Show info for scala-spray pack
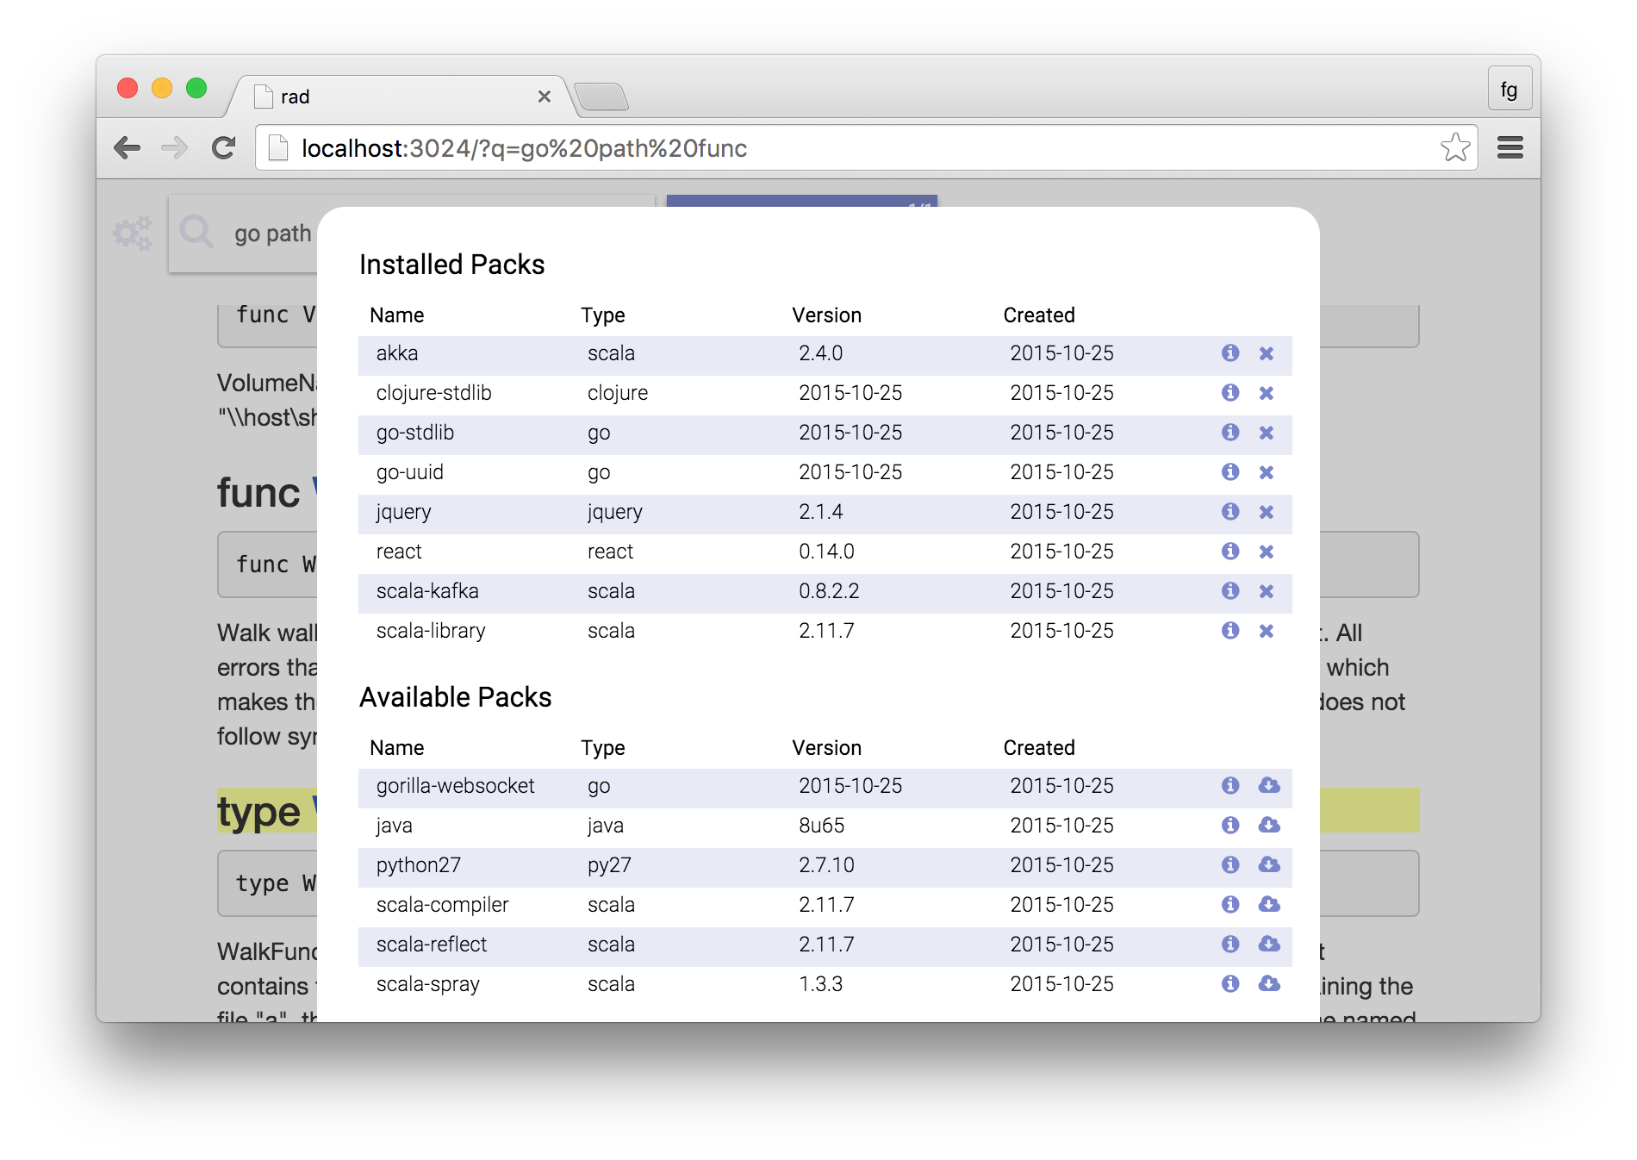This screenshot has width=1637, height=1160. click(x=1229, y=984)
